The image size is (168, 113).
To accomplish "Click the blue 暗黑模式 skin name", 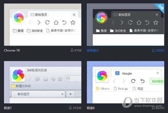I will pos(93,50).
